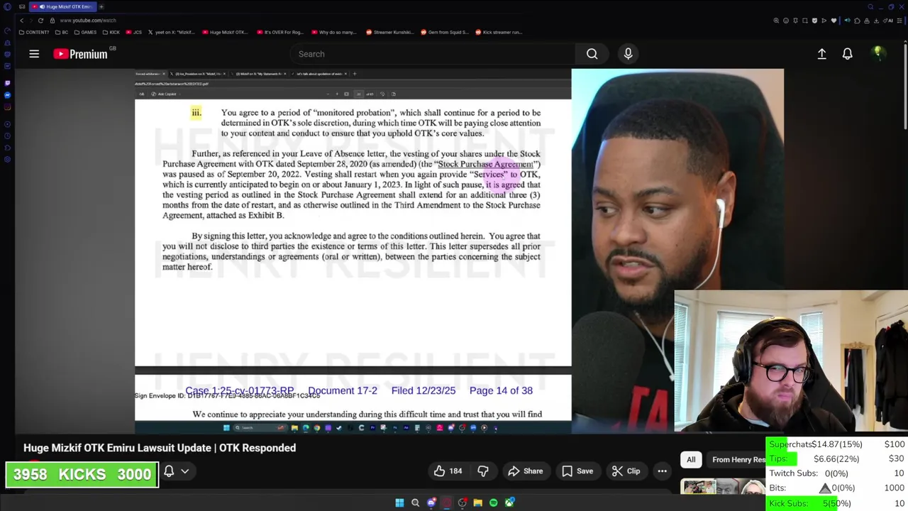
Task: Go back with browser back arrow
Action: tap(21, 21)
